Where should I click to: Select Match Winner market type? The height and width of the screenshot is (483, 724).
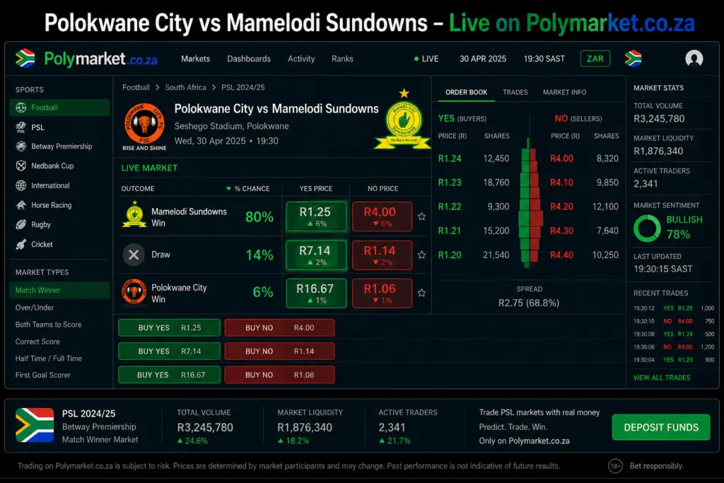(59, 290)
